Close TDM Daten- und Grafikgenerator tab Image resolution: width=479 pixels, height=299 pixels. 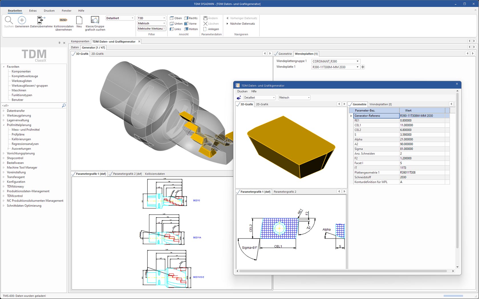[x=139, y=42]
